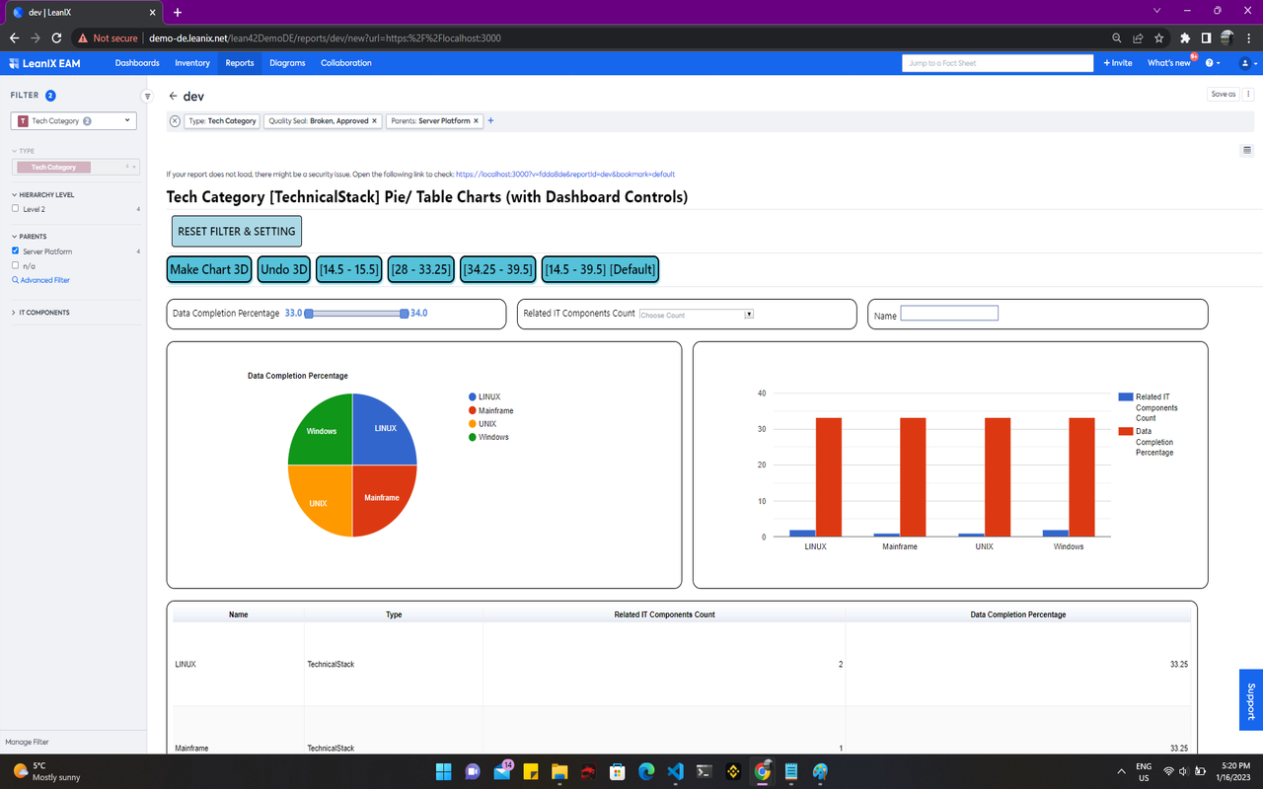The image size is (1263, 789).
Task: Expand the IT COMPONENTS filter section
Action: pos(40,313)
